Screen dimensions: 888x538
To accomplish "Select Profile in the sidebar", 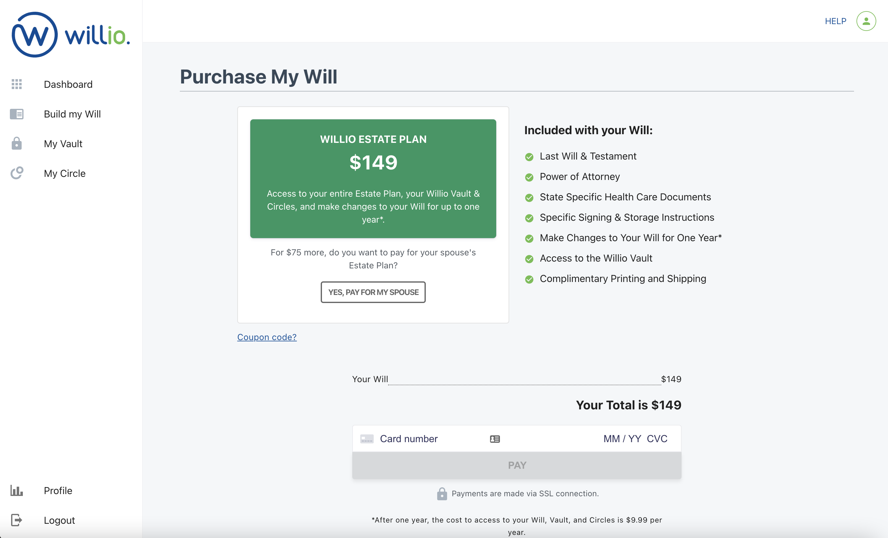I will click(x=58, y=490).
